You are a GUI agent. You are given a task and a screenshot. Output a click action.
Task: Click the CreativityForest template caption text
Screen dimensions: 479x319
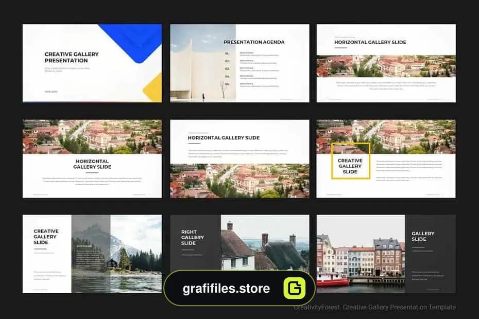pyautogui.click(x=375, y=307)
